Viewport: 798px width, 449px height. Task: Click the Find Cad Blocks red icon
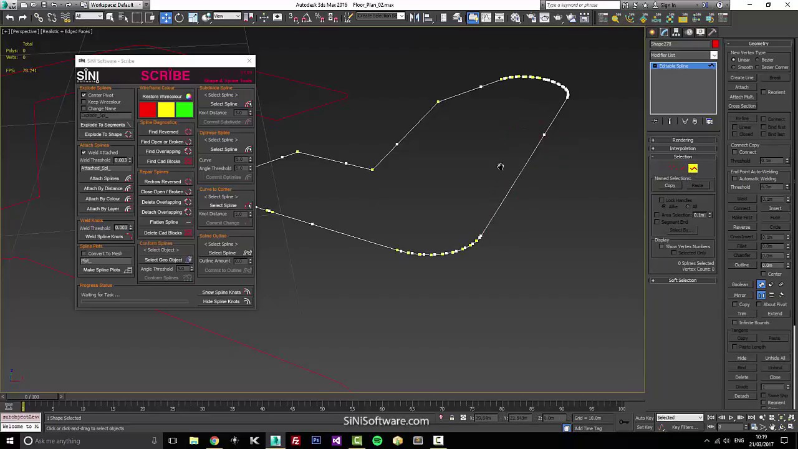[188, 162]
